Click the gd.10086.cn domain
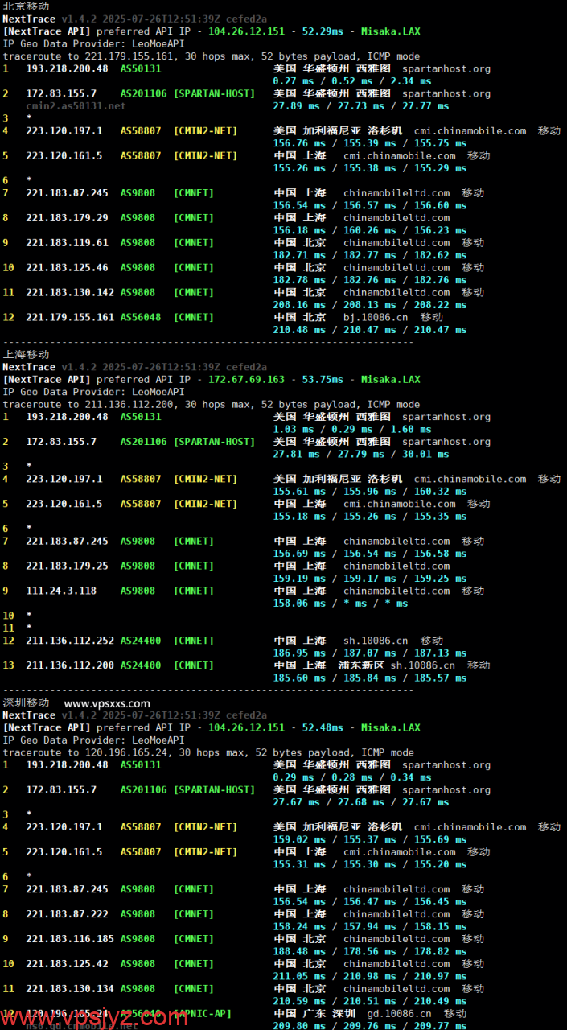 [x=399, y=1014]
